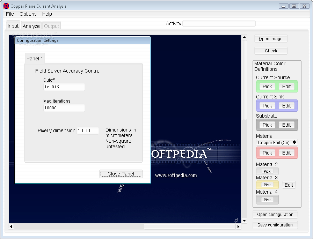Maximize the Copper Plane window
The height and width of the screenshot is (239, 313).
click(294, 6)
